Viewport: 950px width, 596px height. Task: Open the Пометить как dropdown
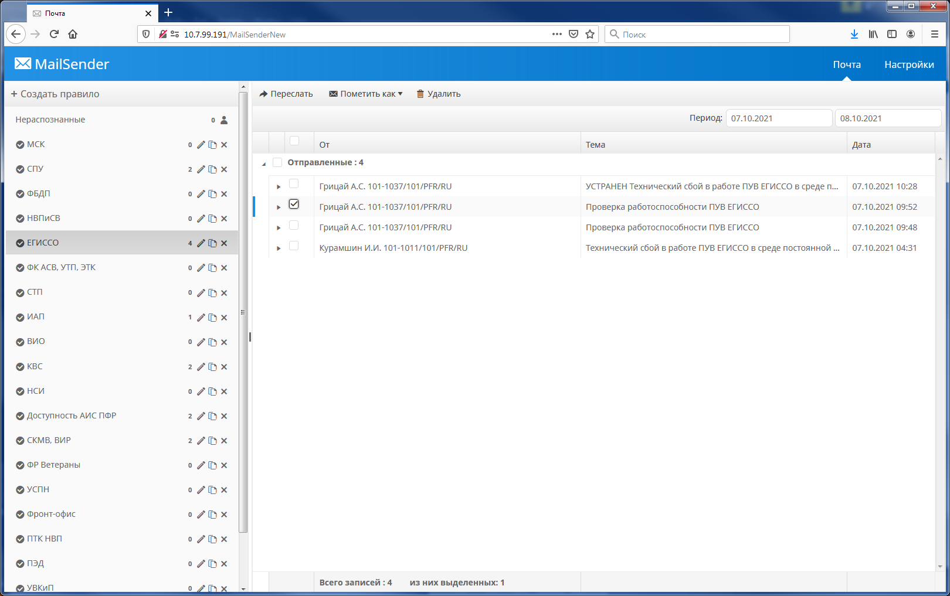365,93
